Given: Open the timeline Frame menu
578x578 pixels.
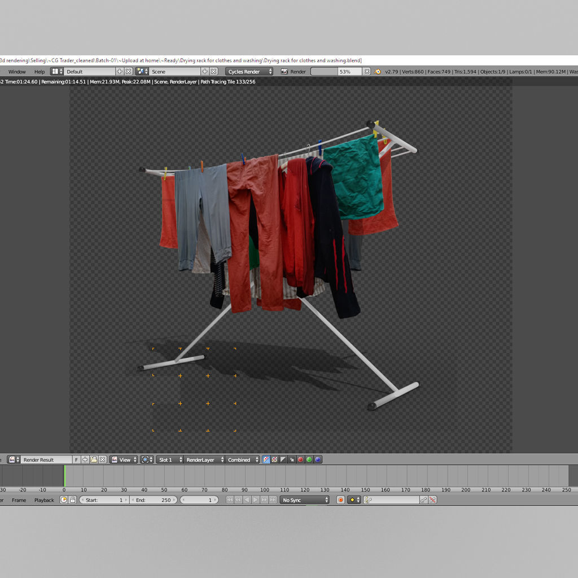Looking at the screenshot, I should tap(19, 500).
